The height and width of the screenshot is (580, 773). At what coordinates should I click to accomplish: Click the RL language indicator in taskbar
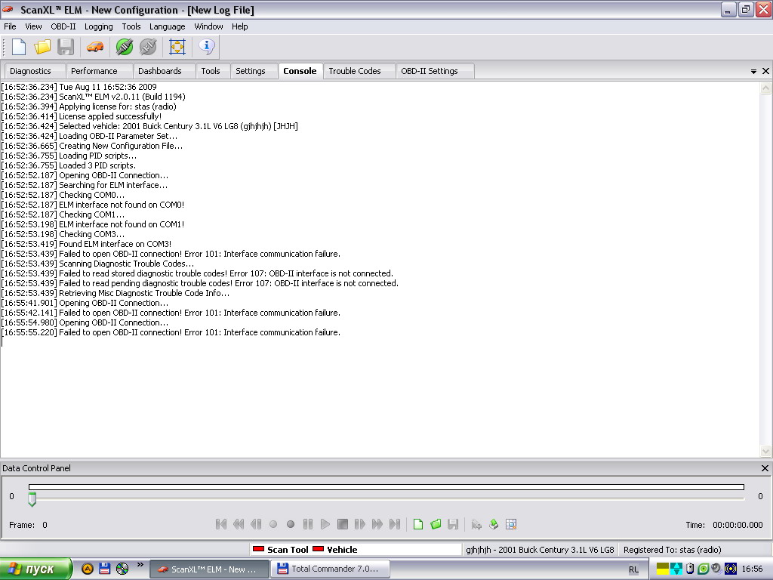pos(633,569)
